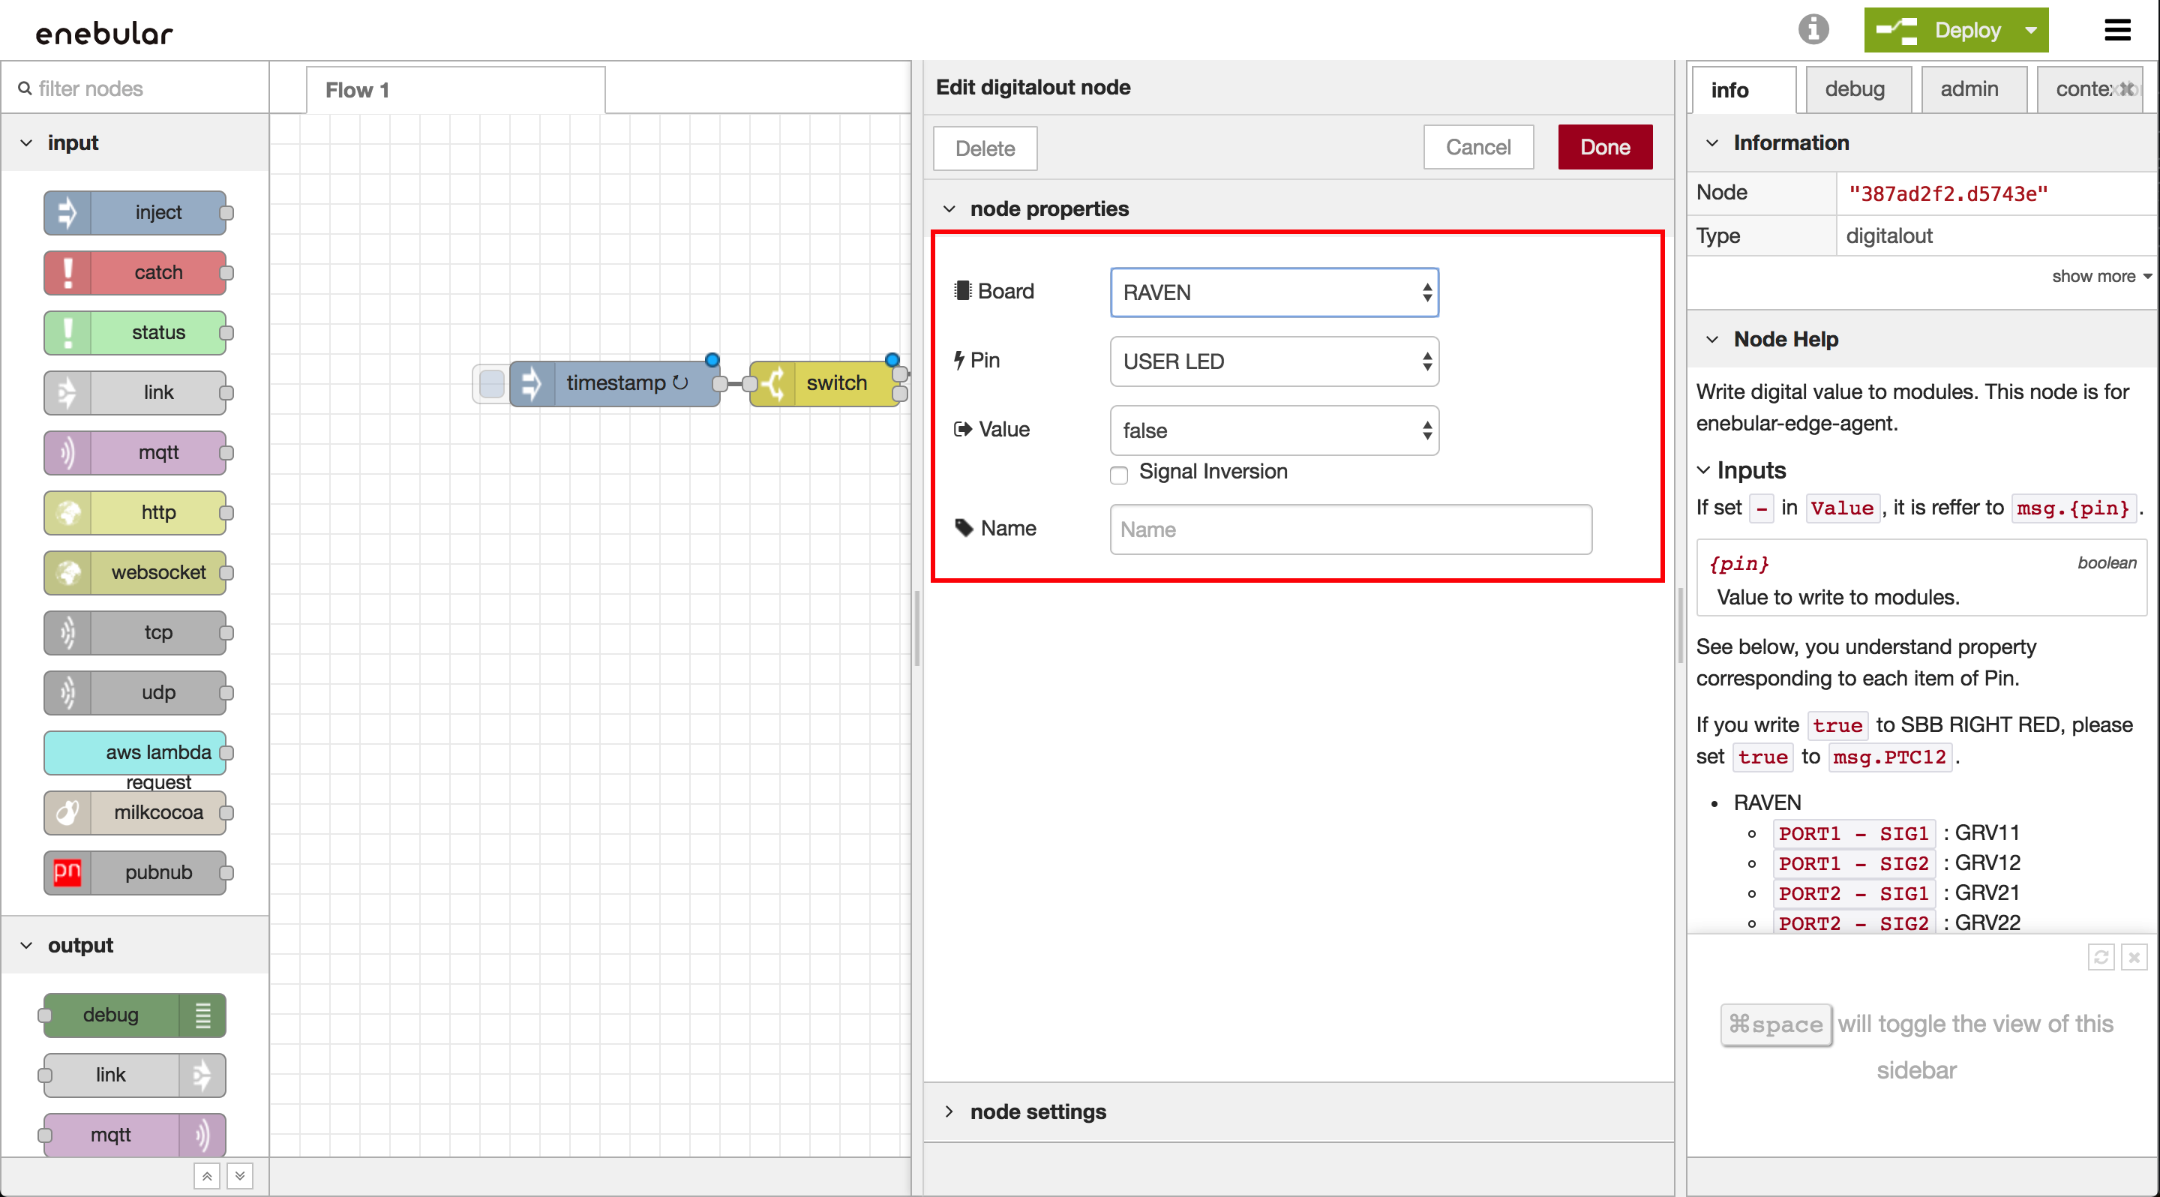Click the red Done button
Image resolution: width=2160 pixels, height=1197 pixels.
[1604, 148]
